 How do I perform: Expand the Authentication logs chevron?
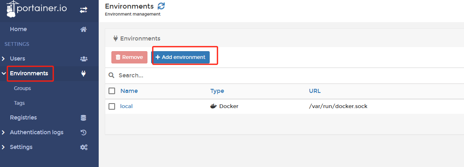pyautogui.click(x=3, y=133)
